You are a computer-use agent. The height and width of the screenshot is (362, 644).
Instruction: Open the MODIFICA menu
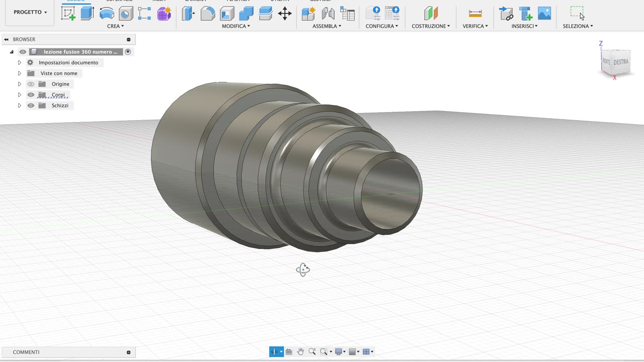point(236,26)
